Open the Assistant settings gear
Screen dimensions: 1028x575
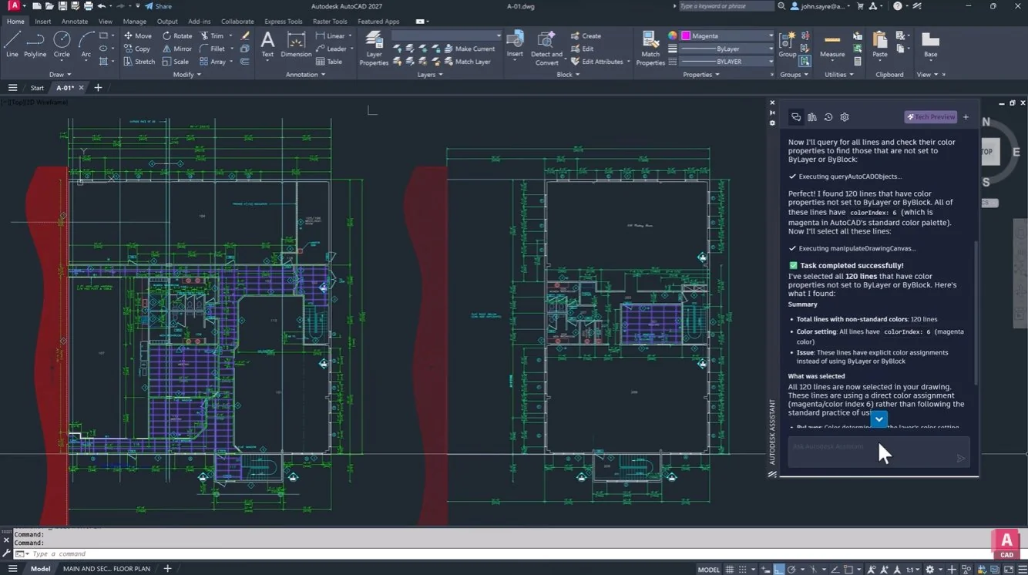tap(845, 117)
